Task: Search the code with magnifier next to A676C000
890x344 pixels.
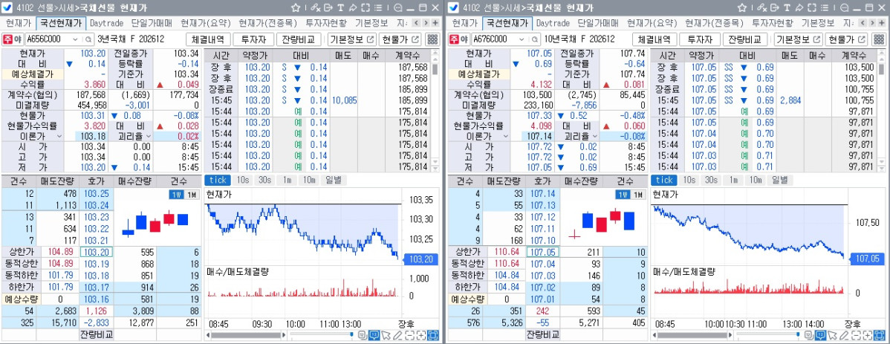Action: 534,39
